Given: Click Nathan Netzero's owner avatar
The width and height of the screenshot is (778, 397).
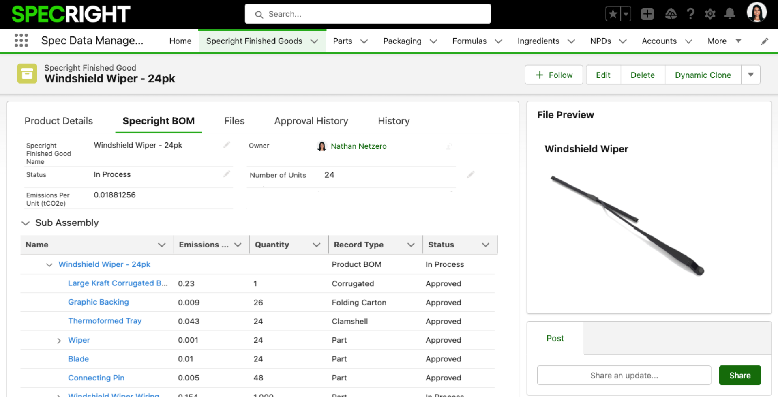Looking at the screenshot, I should pos(321,146).
